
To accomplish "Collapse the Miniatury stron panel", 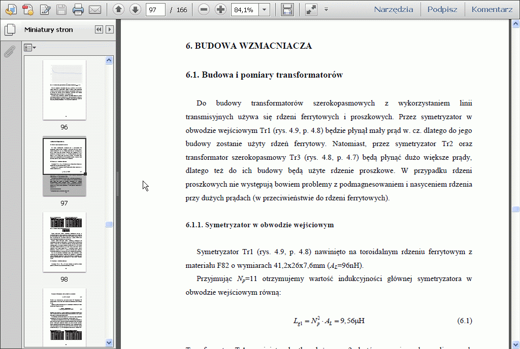I will (99, 30).
